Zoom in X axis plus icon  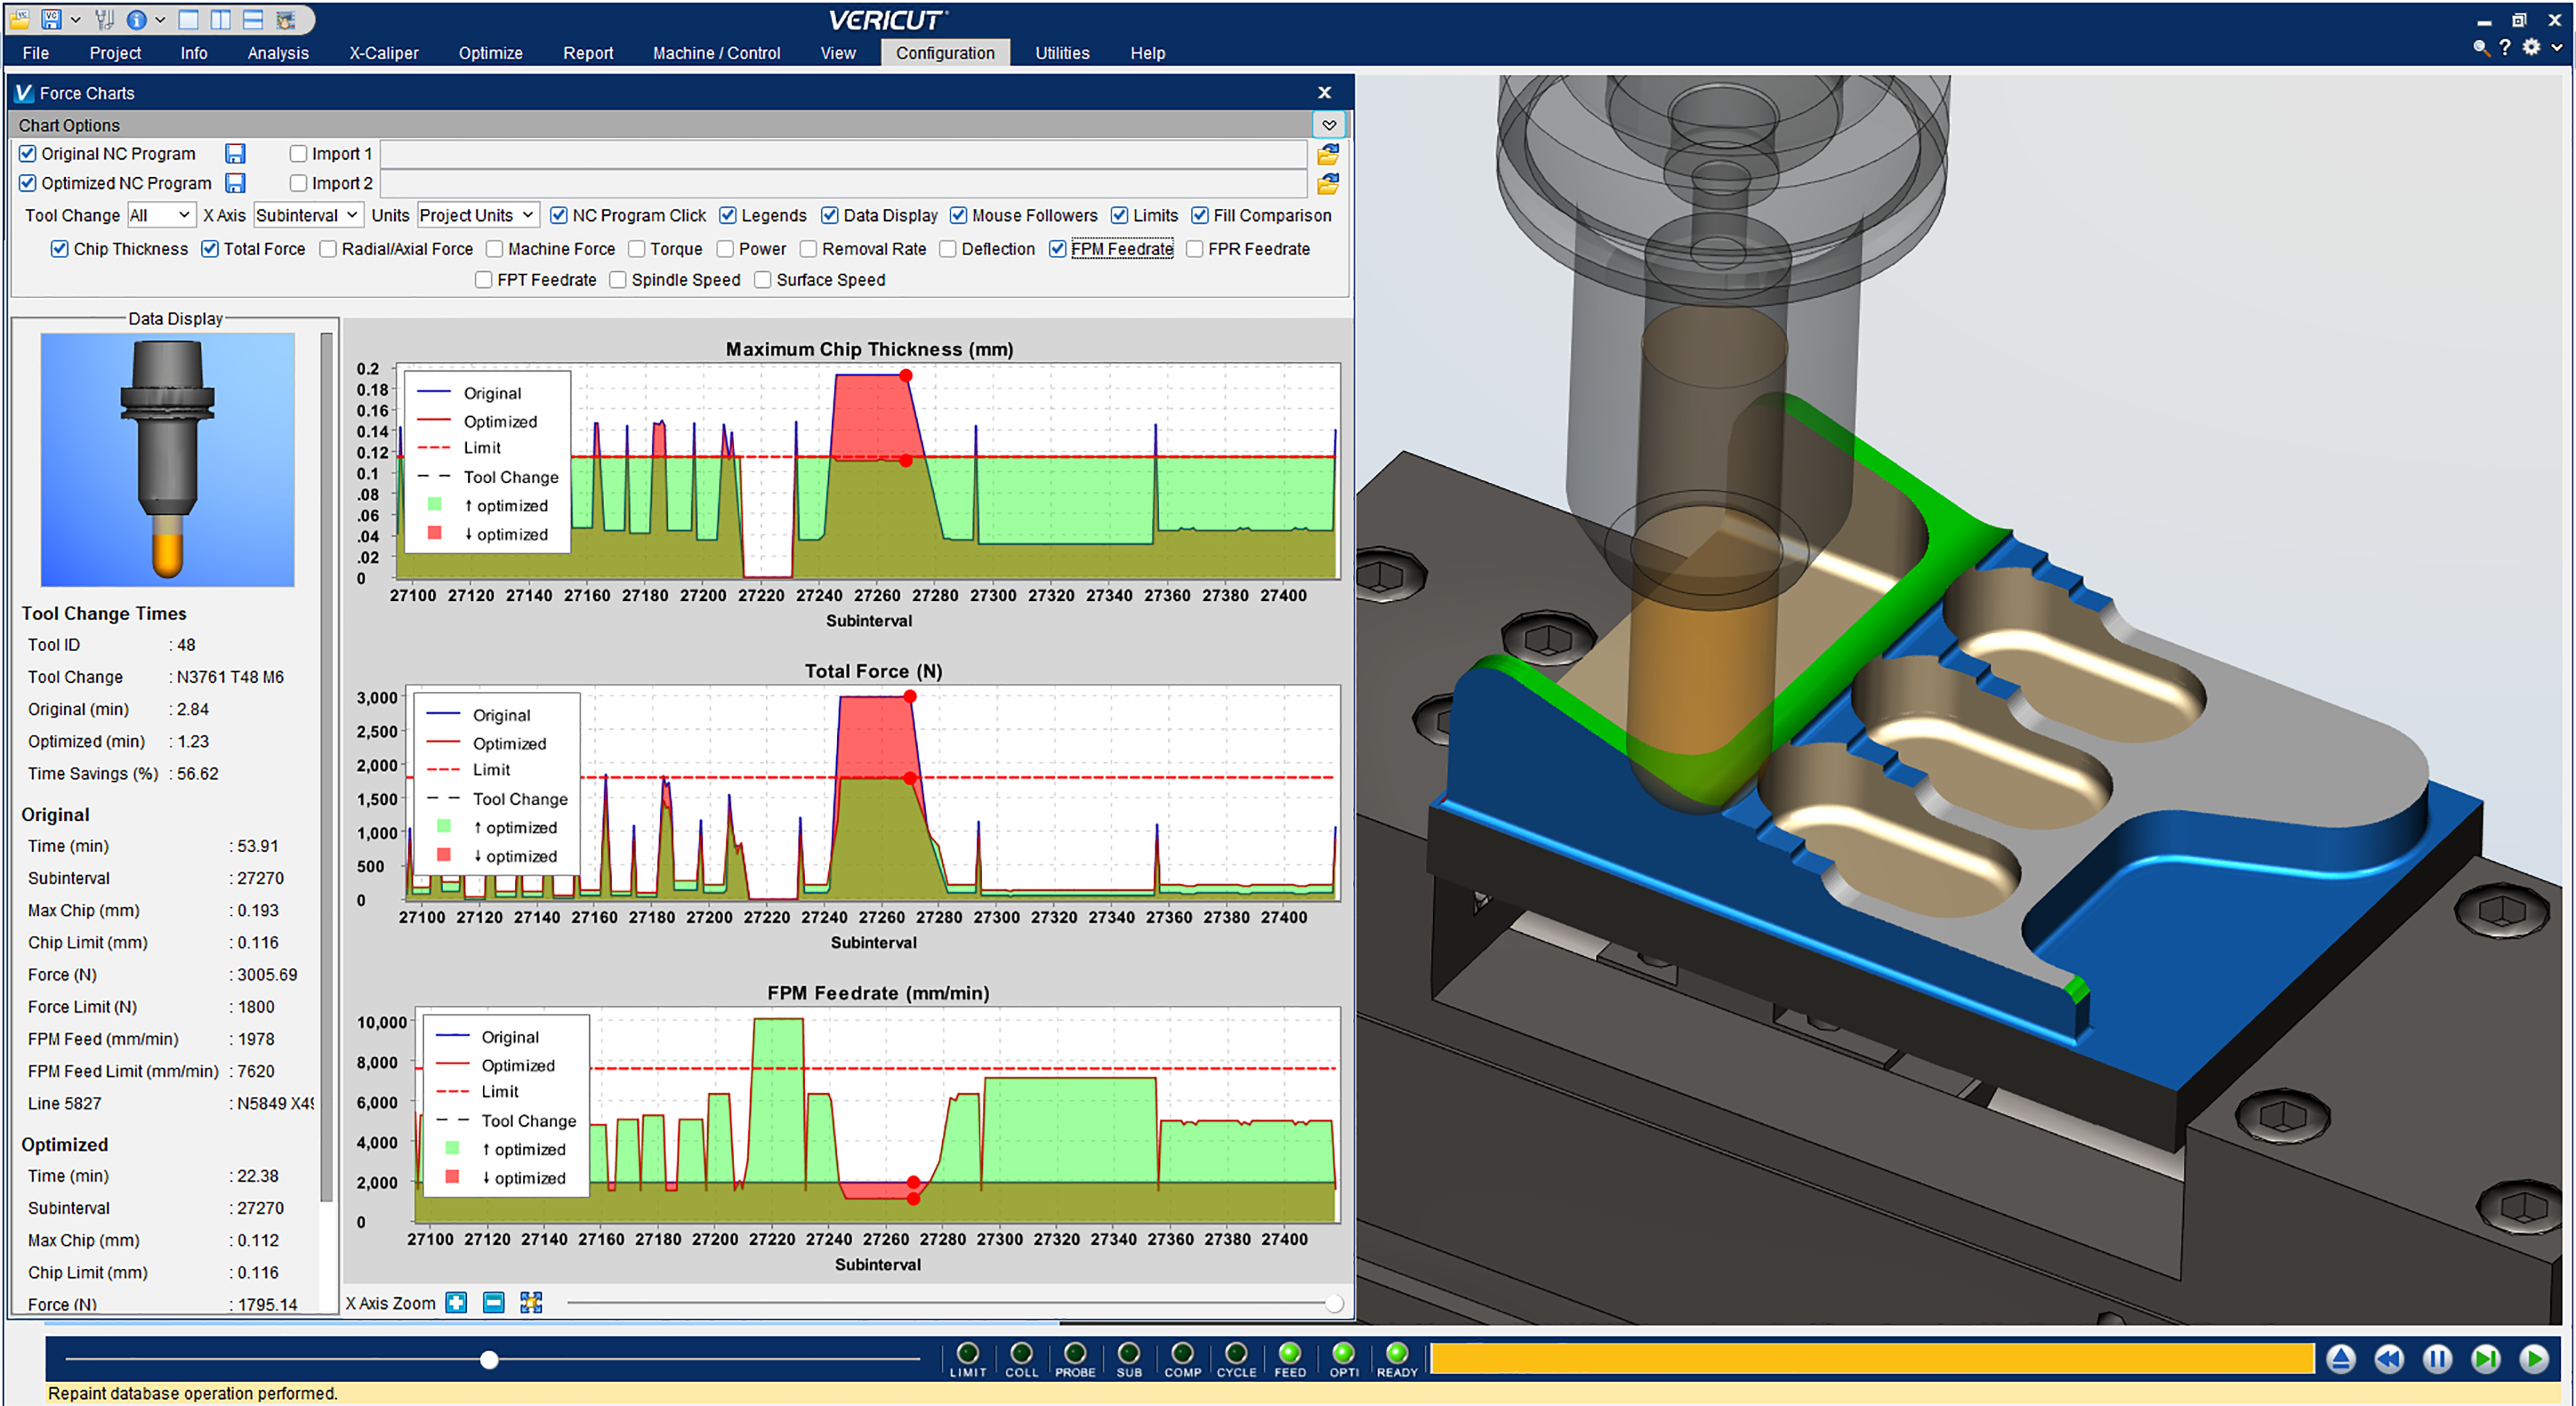pyautogui.click(x=456, y=1302)
